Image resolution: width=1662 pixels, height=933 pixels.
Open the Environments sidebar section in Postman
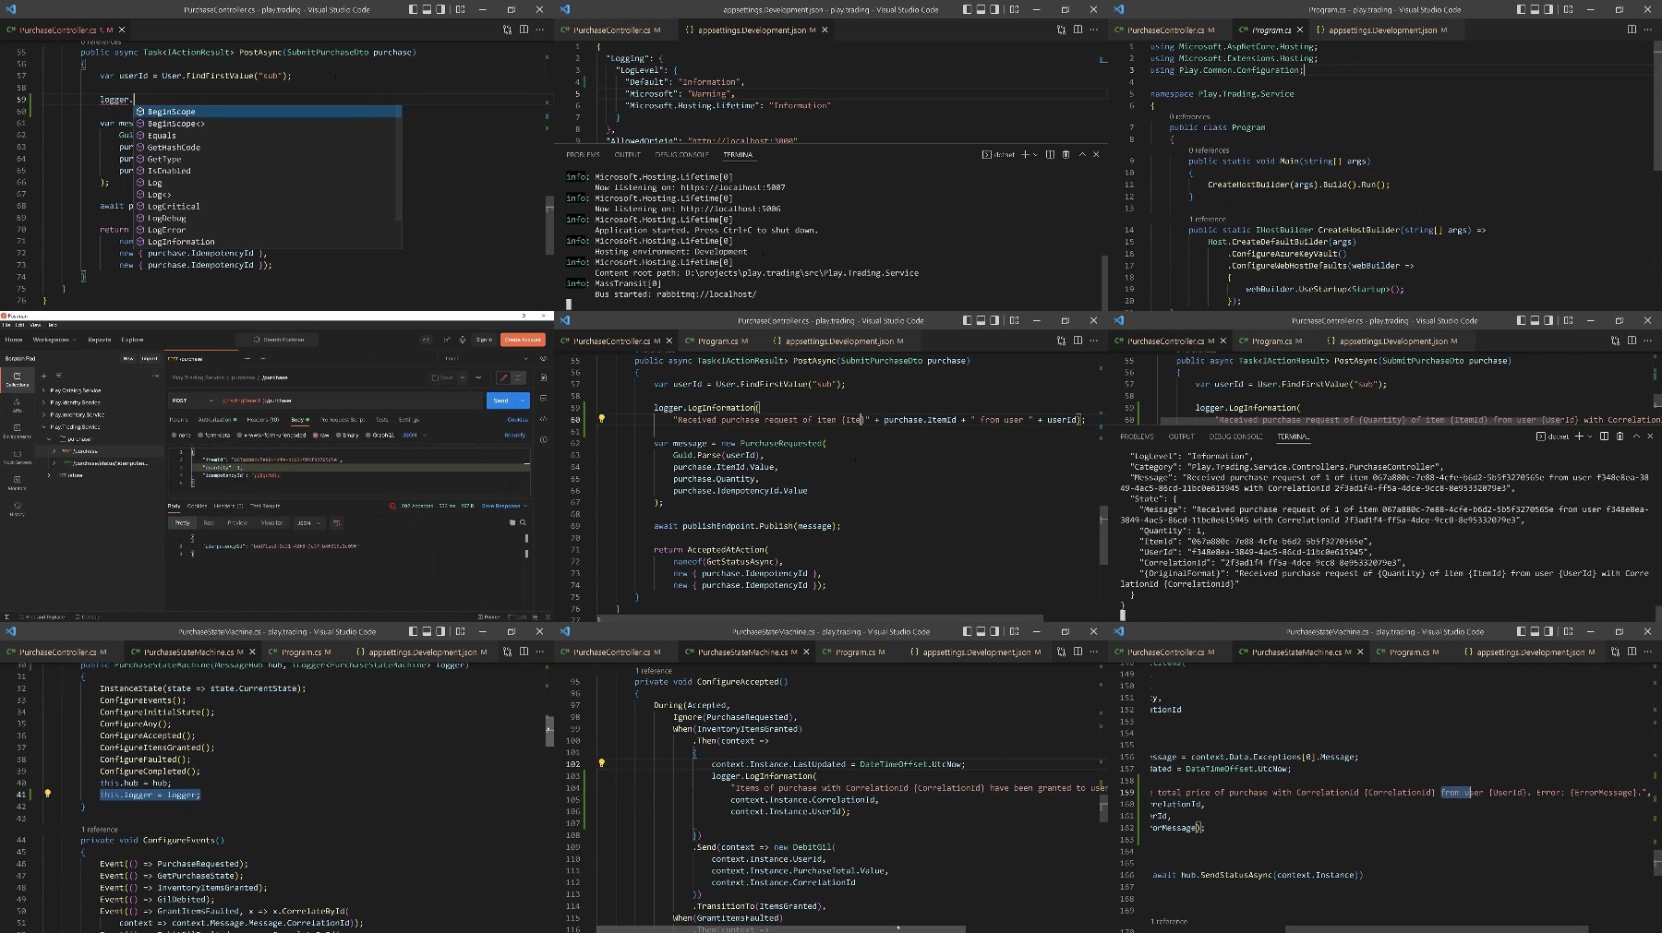(17, 431)
